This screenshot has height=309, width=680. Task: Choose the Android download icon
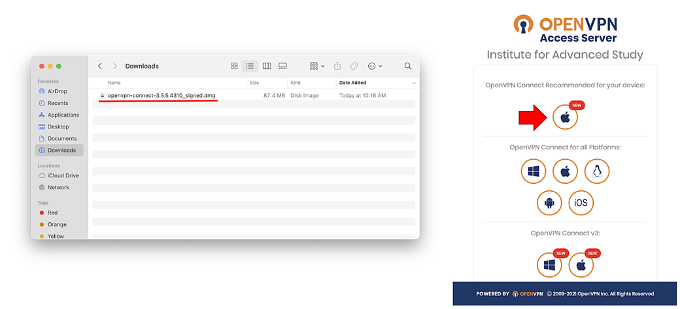point(549,203)
